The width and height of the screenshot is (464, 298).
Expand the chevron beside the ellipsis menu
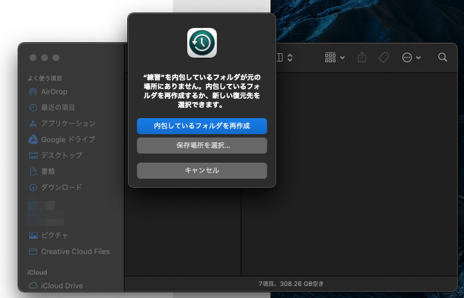pyautogui.click(x=418, y=58)
